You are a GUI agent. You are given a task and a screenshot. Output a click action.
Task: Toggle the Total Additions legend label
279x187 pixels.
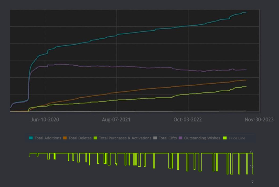point(48,138)
